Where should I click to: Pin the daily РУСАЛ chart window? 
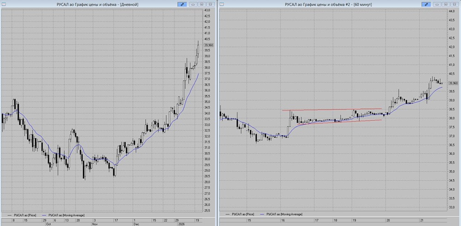click(182, 4)
